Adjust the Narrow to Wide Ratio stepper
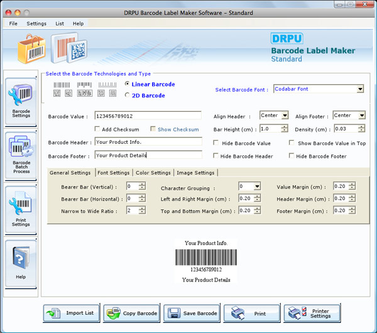Viewport: 377px width, 333px height. click(142, 210)
